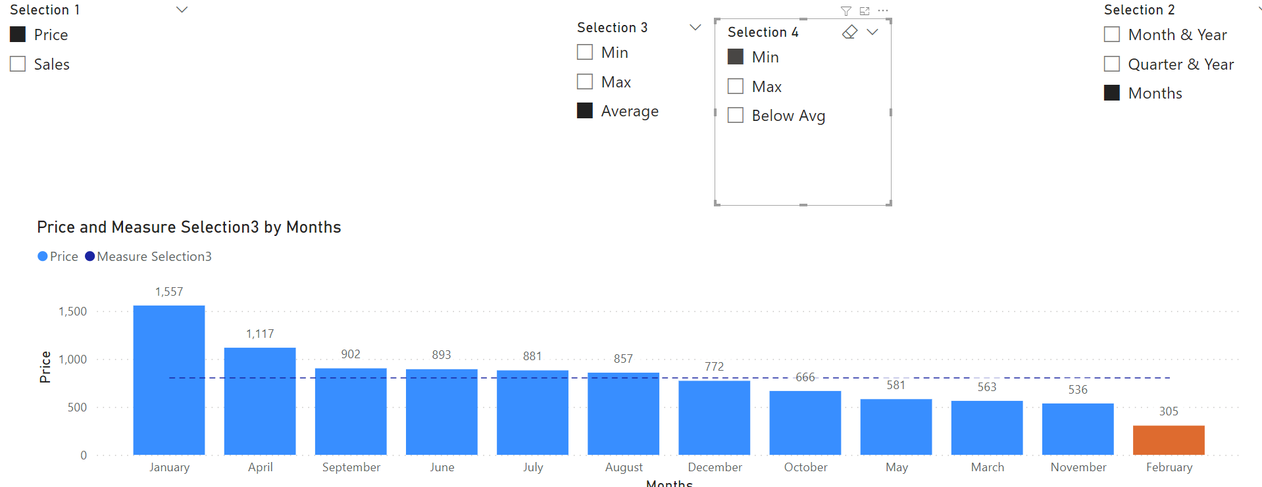
Task: Select the orange February bar
Action: (1169, 440)
